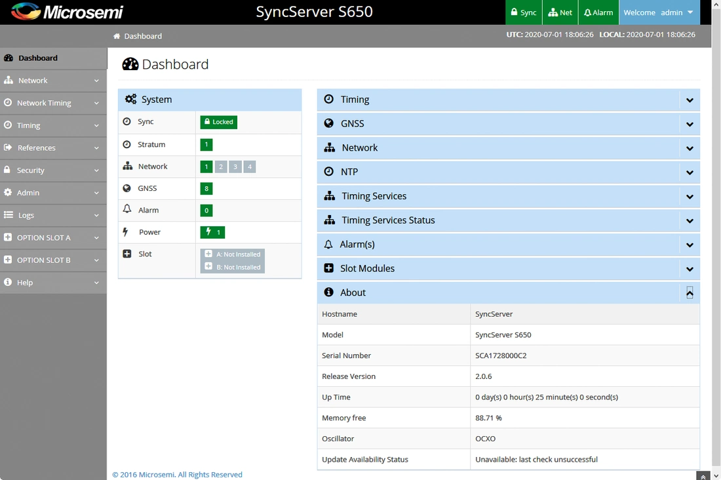Open the Welcome admin user dropdown
The height and width of the screenshot is (480, 721).
pyautogui.click(x=659, y=12)
